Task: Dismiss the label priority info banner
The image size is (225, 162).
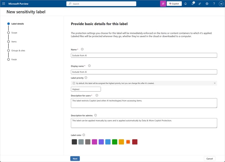Action: coord(215,83)
